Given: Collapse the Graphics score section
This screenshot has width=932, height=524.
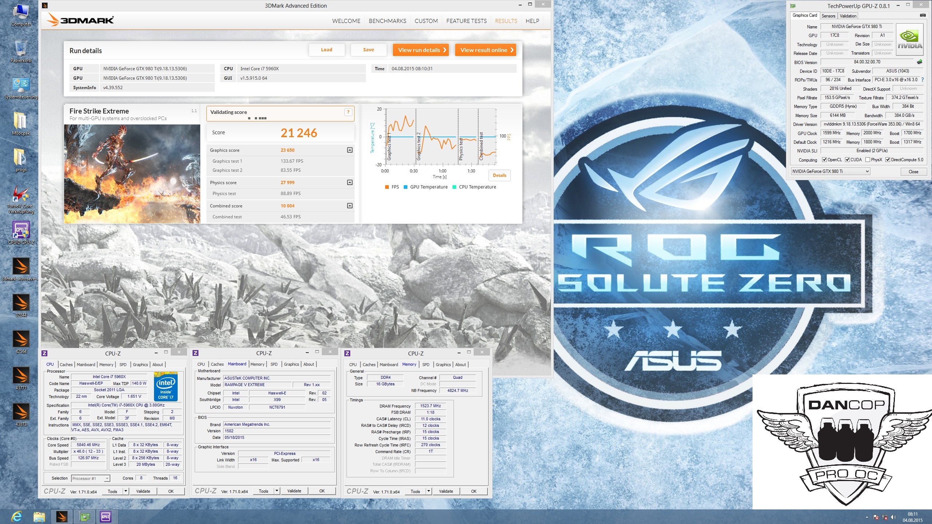Looking at the screenshot, I should click(349, 150).
